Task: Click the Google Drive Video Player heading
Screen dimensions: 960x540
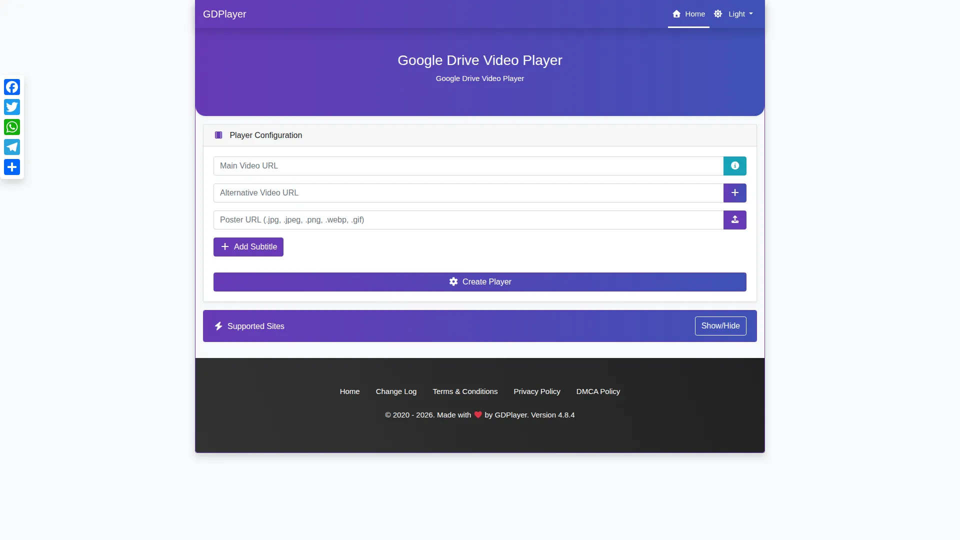Action: click(x=480, y=60)
